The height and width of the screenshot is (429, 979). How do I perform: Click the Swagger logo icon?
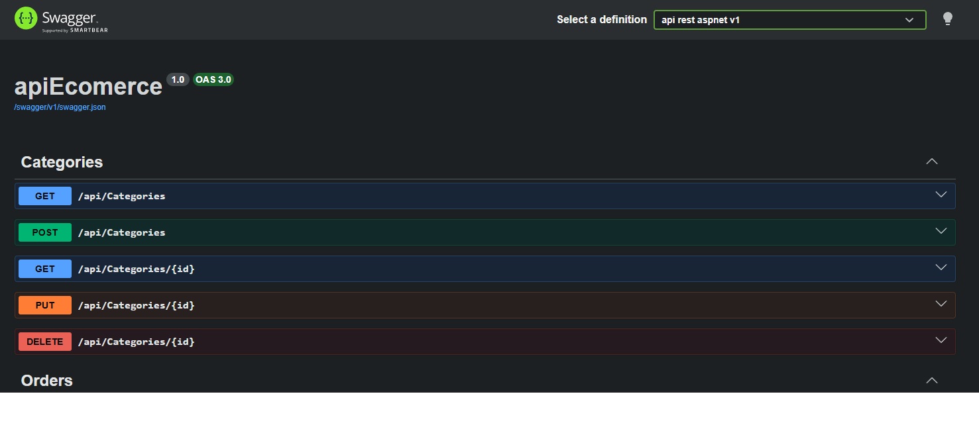26,19
